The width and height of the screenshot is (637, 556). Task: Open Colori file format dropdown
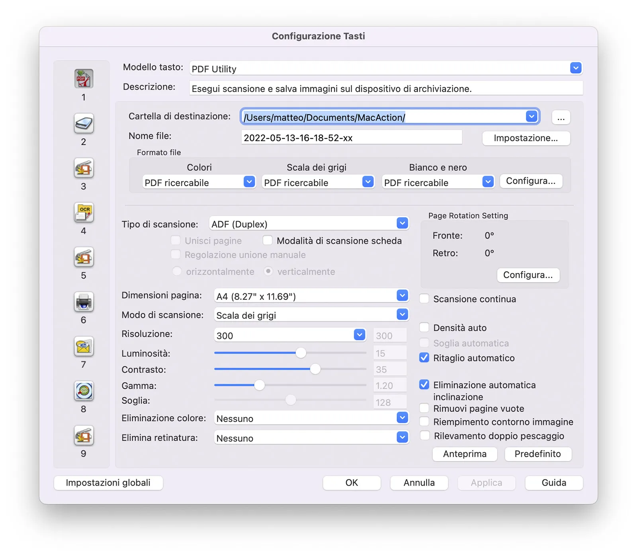pos(199,182)
